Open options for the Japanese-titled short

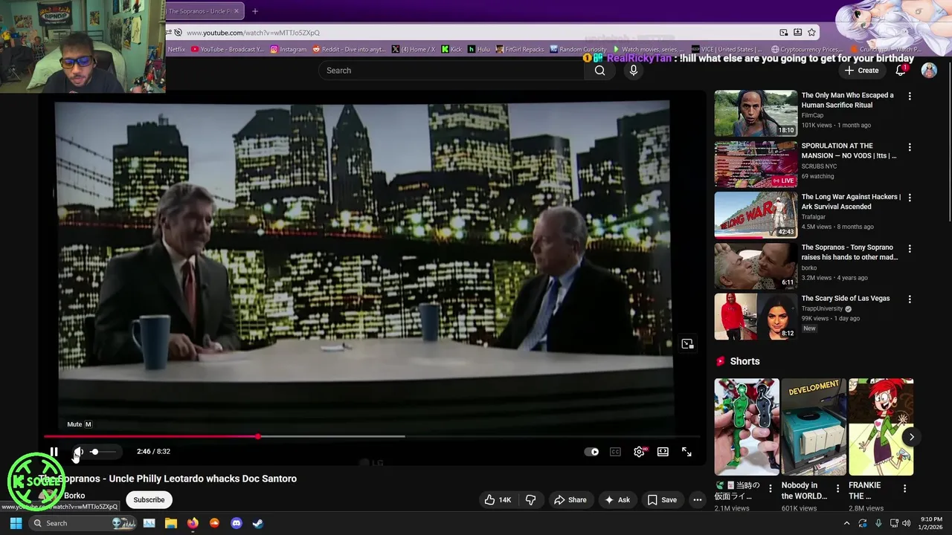point(771,489)
